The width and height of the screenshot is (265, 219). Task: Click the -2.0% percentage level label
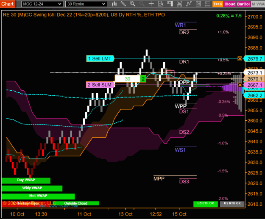(x=223, y=199)
